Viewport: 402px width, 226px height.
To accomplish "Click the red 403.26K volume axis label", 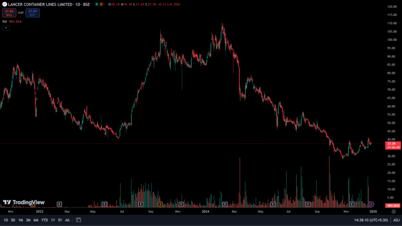I will tap(393, 206).
